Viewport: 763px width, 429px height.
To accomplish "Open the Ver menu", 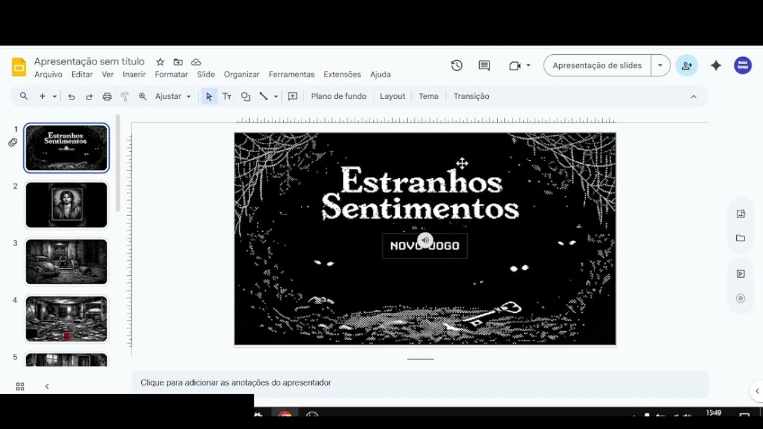I will tap(108, 74).
